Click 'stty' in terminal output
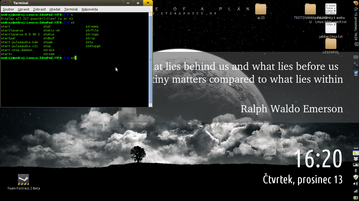Image resolution: width=359 pixels, height=201 pixels. point(89,42)
